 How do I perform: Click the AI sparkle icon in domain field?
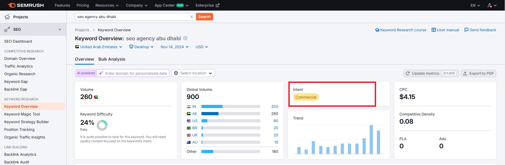[x=101, y=73]
